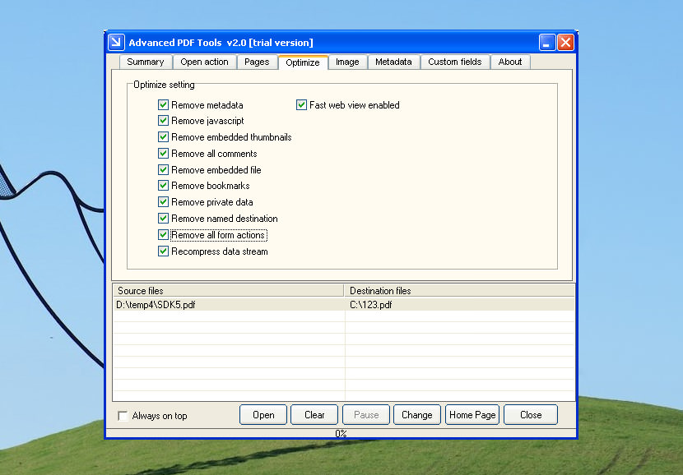Click the Advanced PDF Tools title bar icon
683x475 pixels.
pos(116,42)
